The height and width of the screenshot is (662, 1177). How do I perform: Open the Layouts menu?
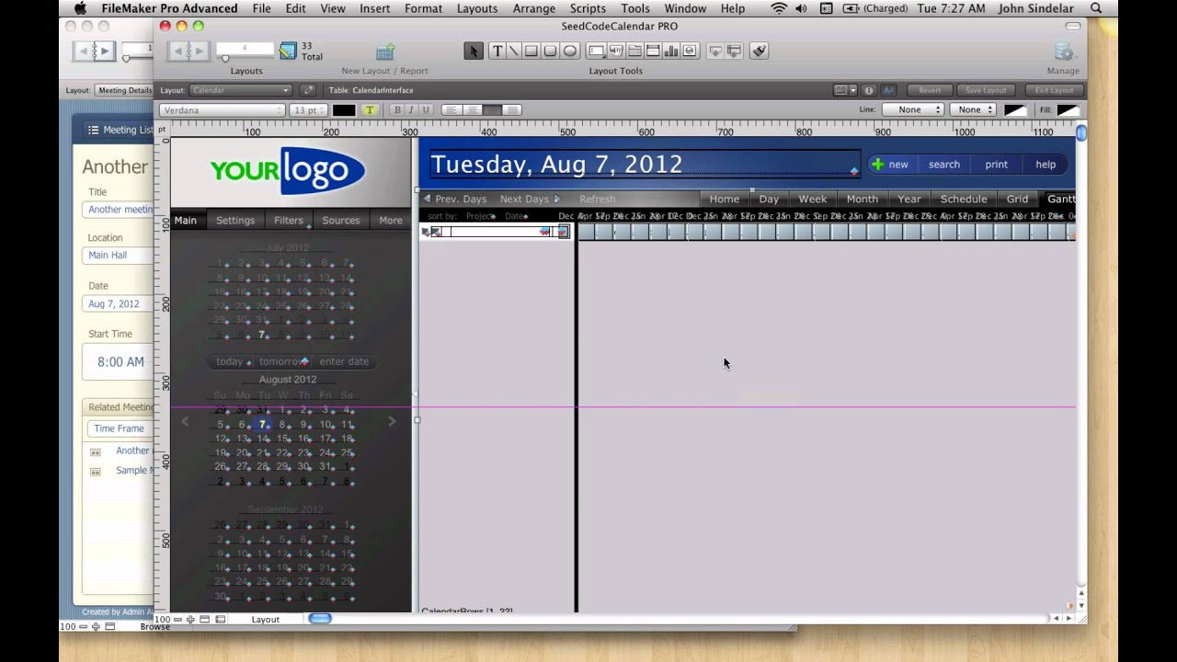(x=477, y=8)
